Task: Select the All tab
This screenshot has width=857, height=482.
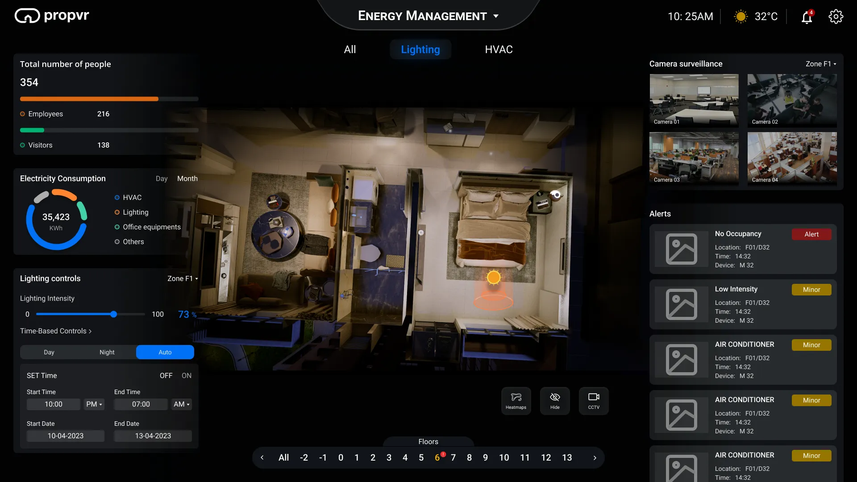Action: tap(350, 49)
